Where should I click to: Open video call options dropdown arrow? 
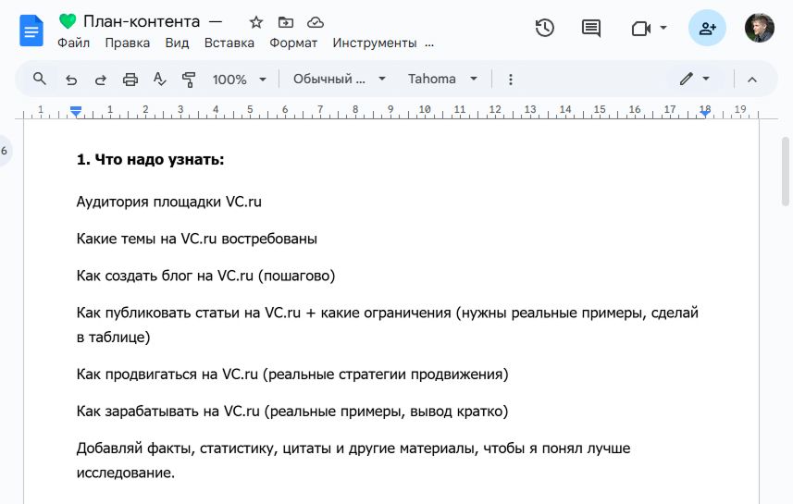coord(663,28)
